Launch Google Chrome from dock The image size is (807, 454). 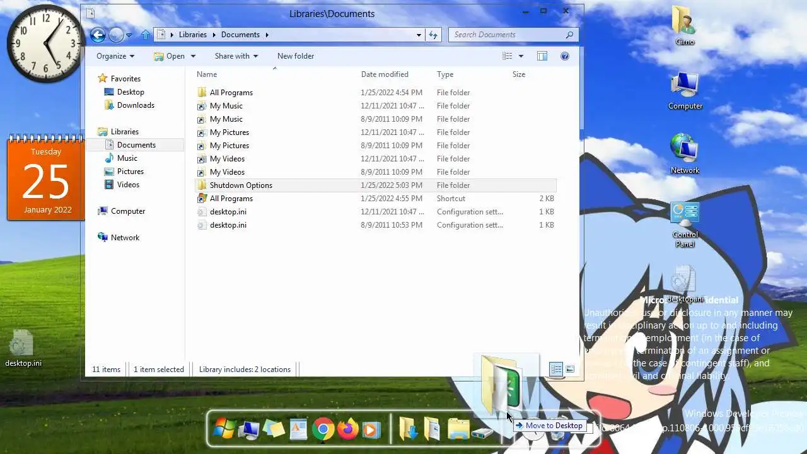coord(323,430)
